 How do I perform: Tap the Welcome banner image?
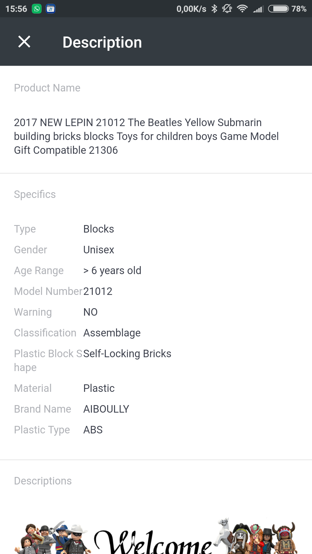pyautogui.click(x=156, y=537)
